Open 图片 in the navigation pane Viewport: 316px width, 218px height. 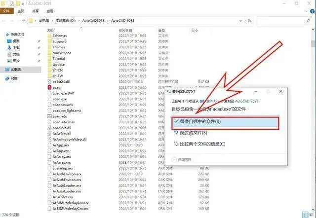[16, 61]
